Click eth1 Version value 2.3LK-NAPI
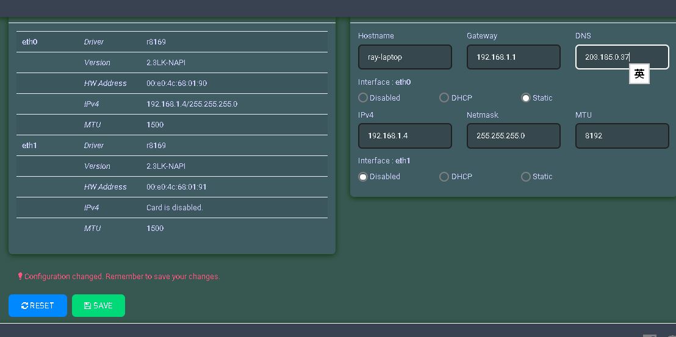This screenshot has width=676, height=337. click(x=166, y=166)
